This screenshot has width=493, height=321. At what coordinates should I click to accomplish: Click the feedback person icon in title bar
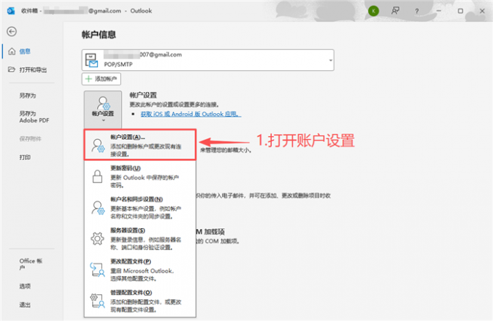click(x=395, y=11)
